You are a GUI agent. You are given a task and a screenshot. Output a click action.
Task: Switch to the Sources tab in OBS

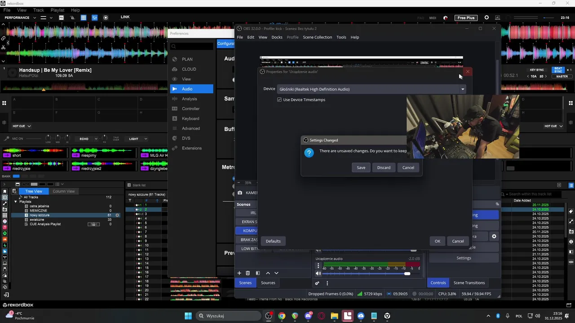pos(268,283)
